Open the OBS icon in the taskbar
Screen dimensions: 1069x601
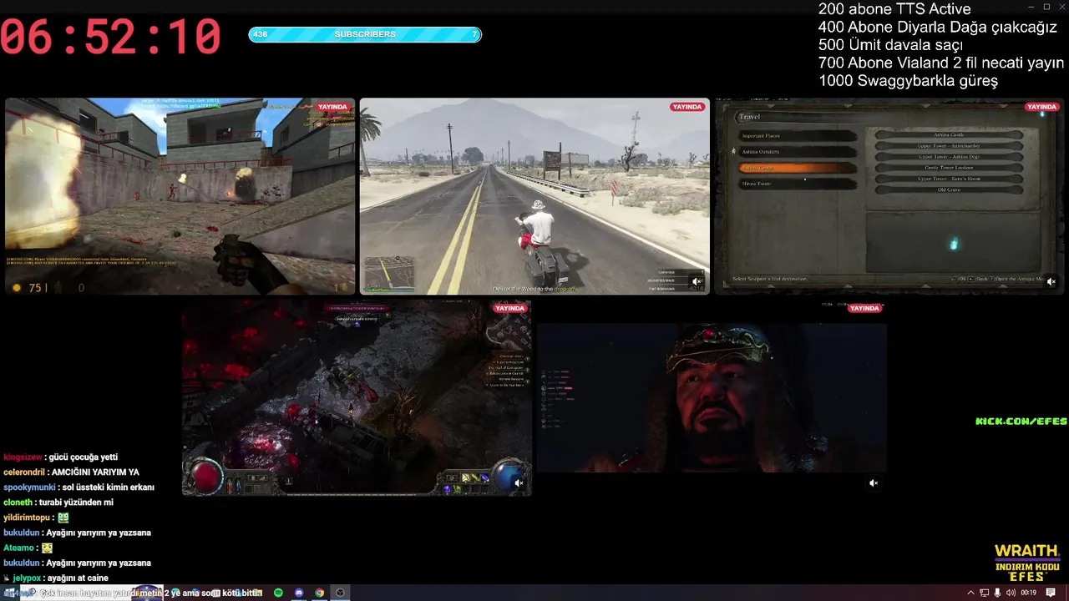pyautogui.click(x=340, y=593)
